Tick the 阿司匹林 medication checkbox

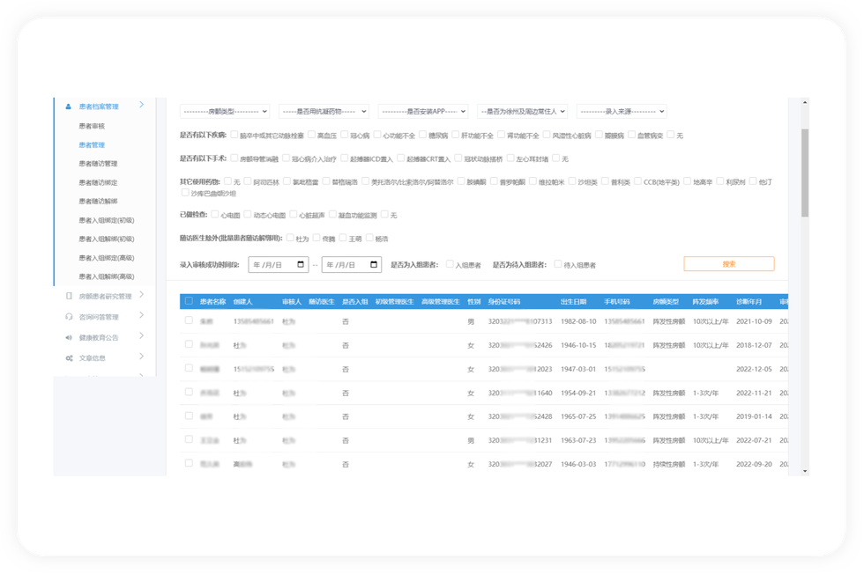tap(248, 181)
